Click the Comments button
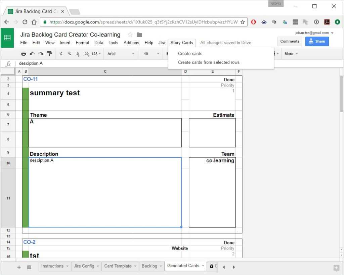The height and width of the screenshot is (275, 344). point(290,41)
